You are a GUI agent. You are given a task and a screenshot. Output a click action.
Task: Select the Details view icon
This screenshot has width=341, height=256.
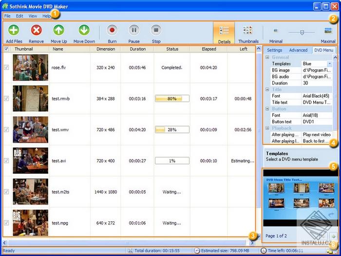[x=224, y=31]
